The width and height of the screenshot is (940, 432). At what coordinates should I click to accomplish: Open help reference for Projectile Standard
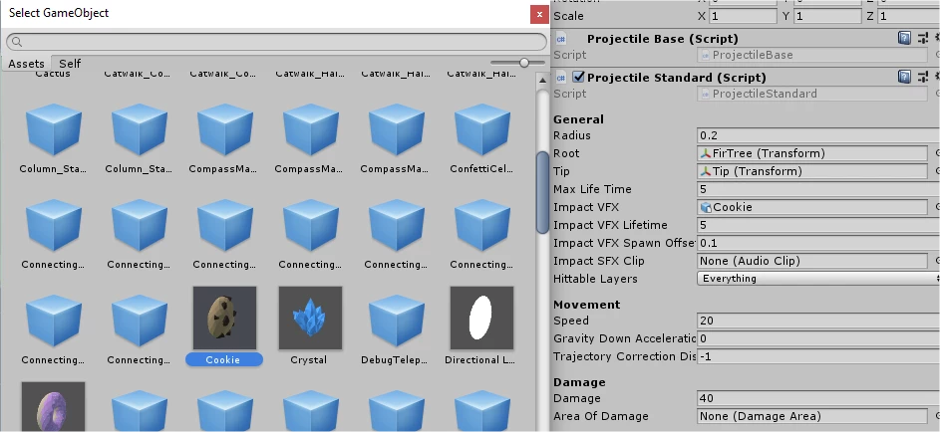904,77
